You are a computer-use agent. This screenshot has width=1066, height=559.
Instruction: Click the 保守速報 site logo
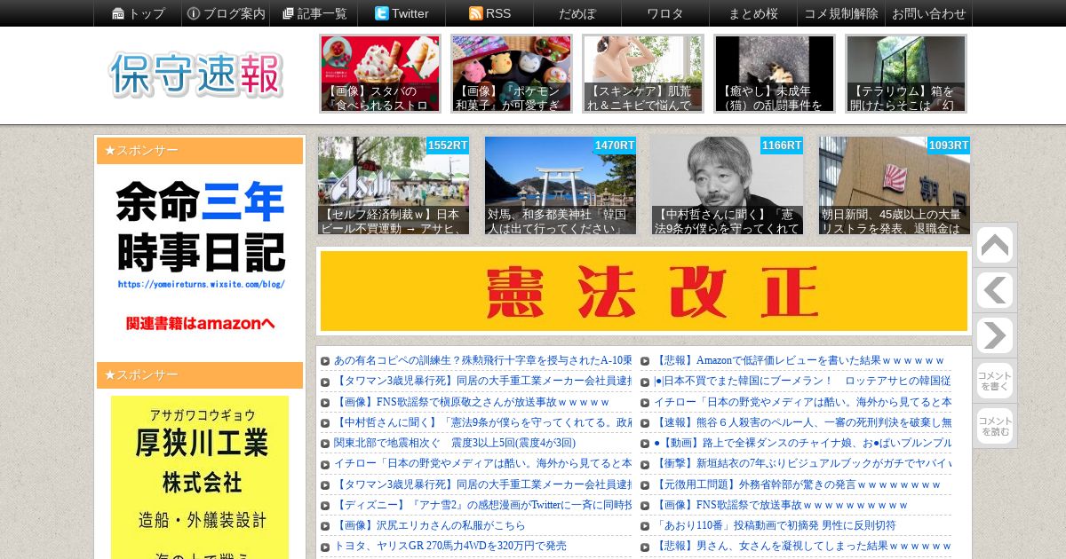(x=196, y=75)
